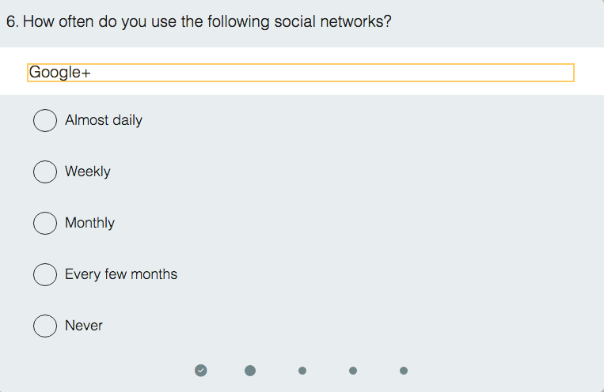Click the "Weekly" answer label

point(88,171)
